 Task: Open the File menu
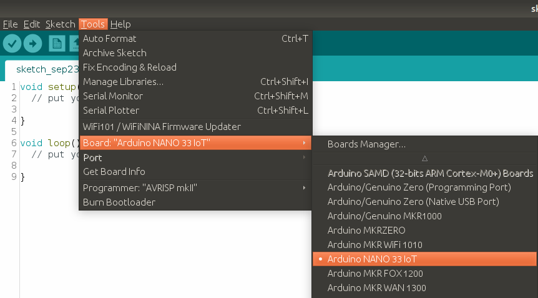[x=10, y=24]
